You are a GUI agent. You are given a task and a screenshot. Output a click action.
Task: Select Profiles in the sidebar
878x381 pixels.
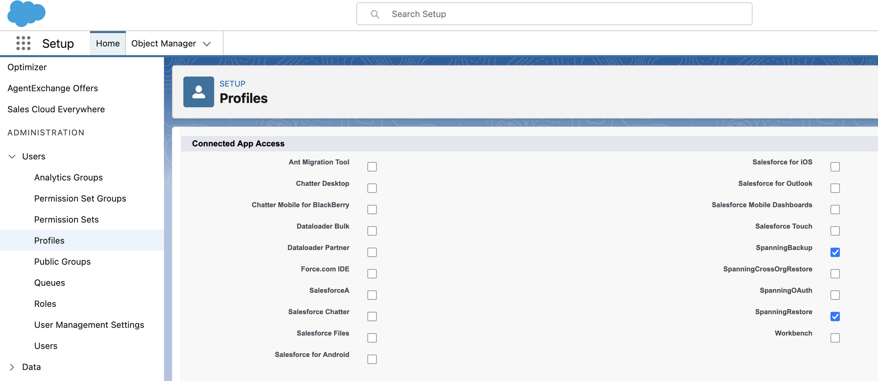tap(49, 241)
